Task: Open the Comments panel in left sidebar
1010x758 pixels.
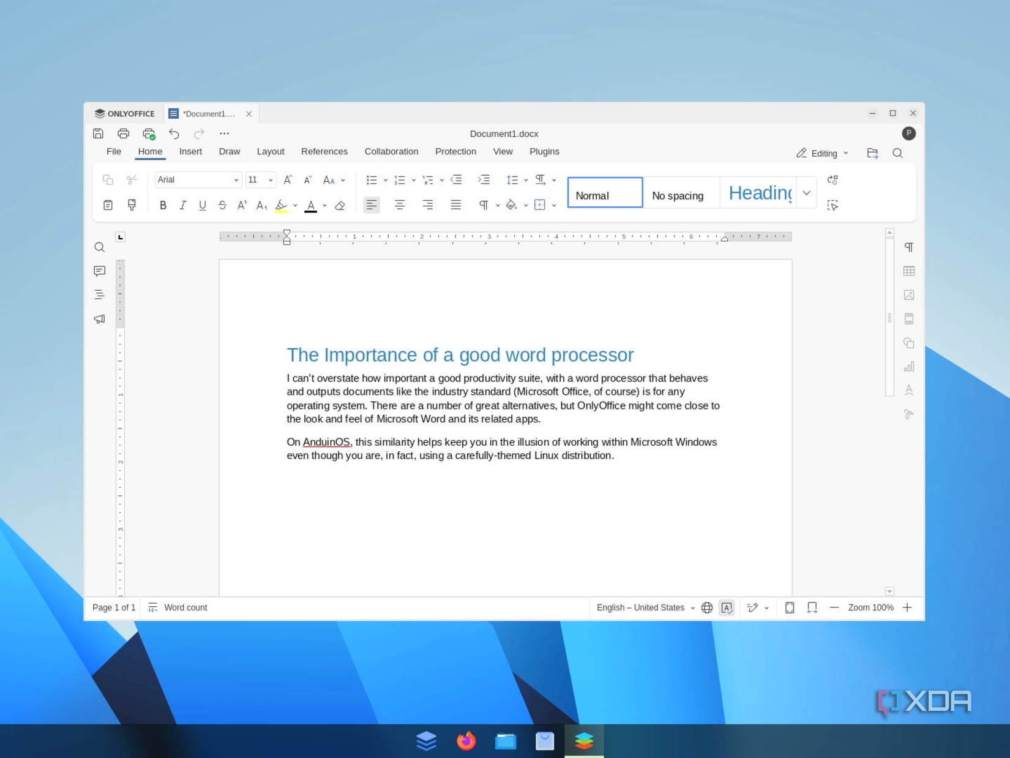Action: point(99,271)
